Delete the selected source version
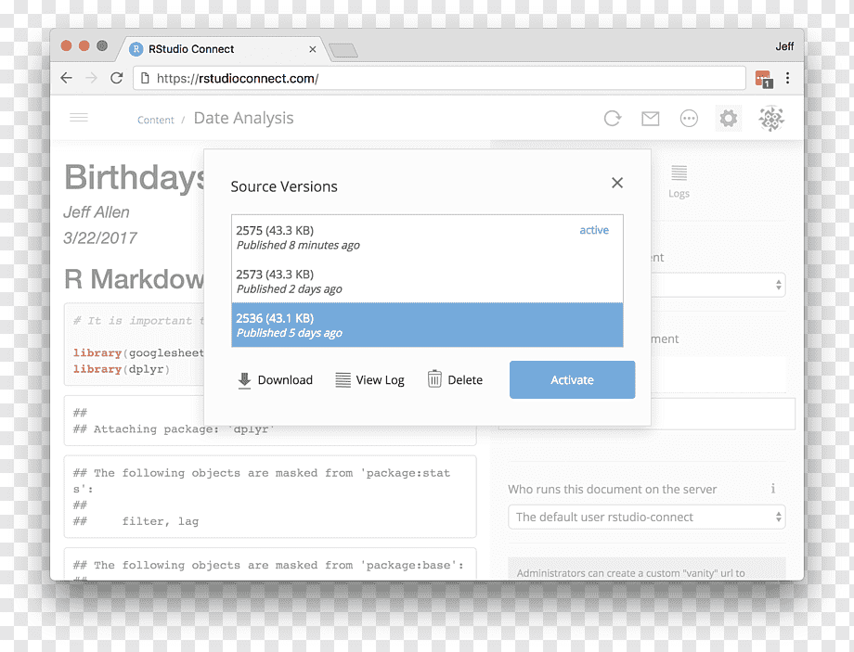 pyautogui.click(x=456, y=379)
